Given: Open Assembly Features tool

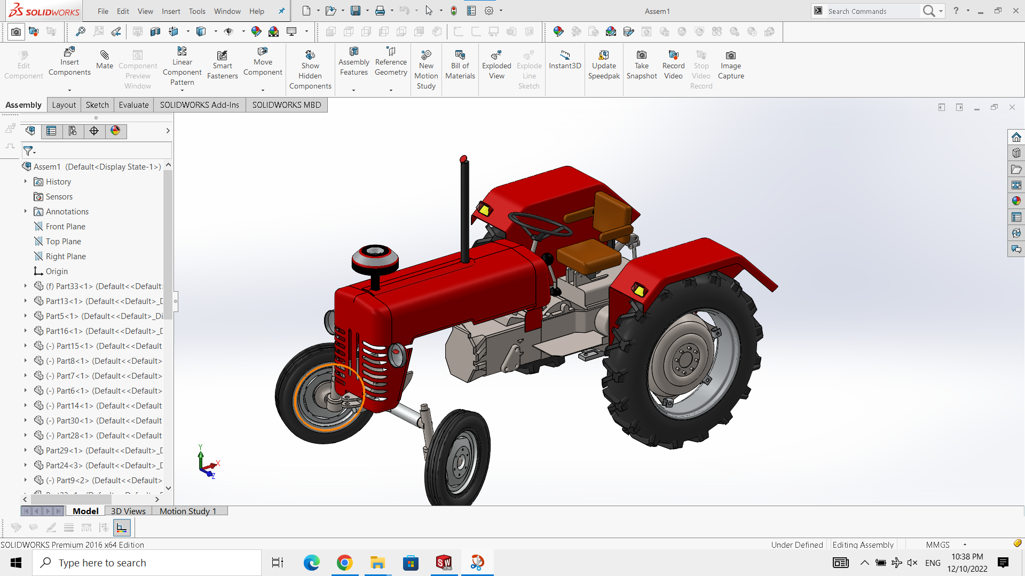Looking at the screenshot, I should (x=353, y=61).
